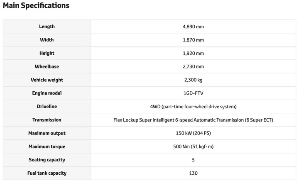Select the Length row label
The width and height of the screenshot is (299, 183).
coord(47,27)
